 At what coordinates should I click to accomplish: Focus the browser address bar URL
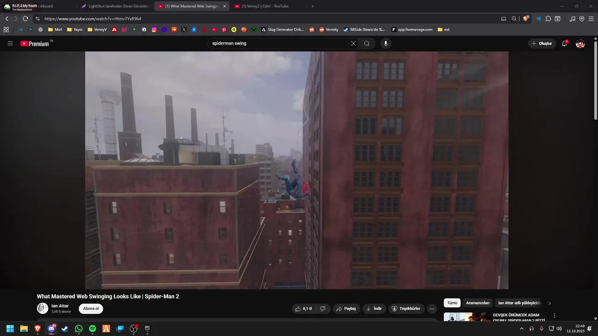pyautogui.click(x=93, y=19)
